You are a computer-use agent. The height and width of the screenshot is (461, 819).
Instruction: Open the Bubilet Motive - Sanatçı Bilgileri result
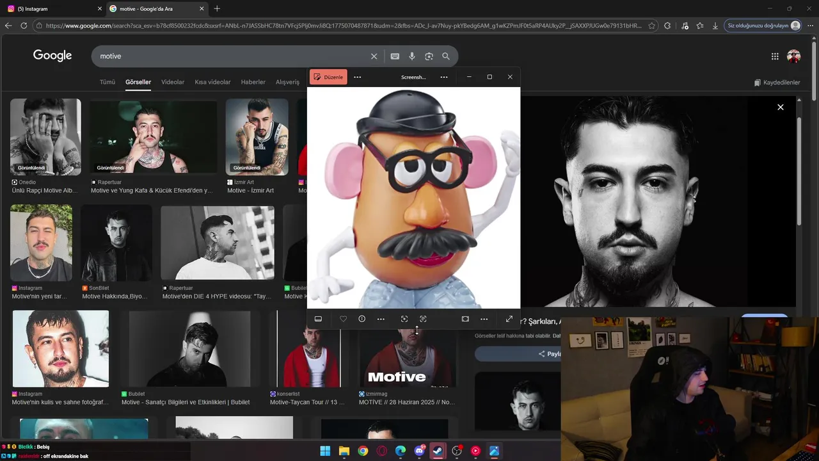coord(190,349)
